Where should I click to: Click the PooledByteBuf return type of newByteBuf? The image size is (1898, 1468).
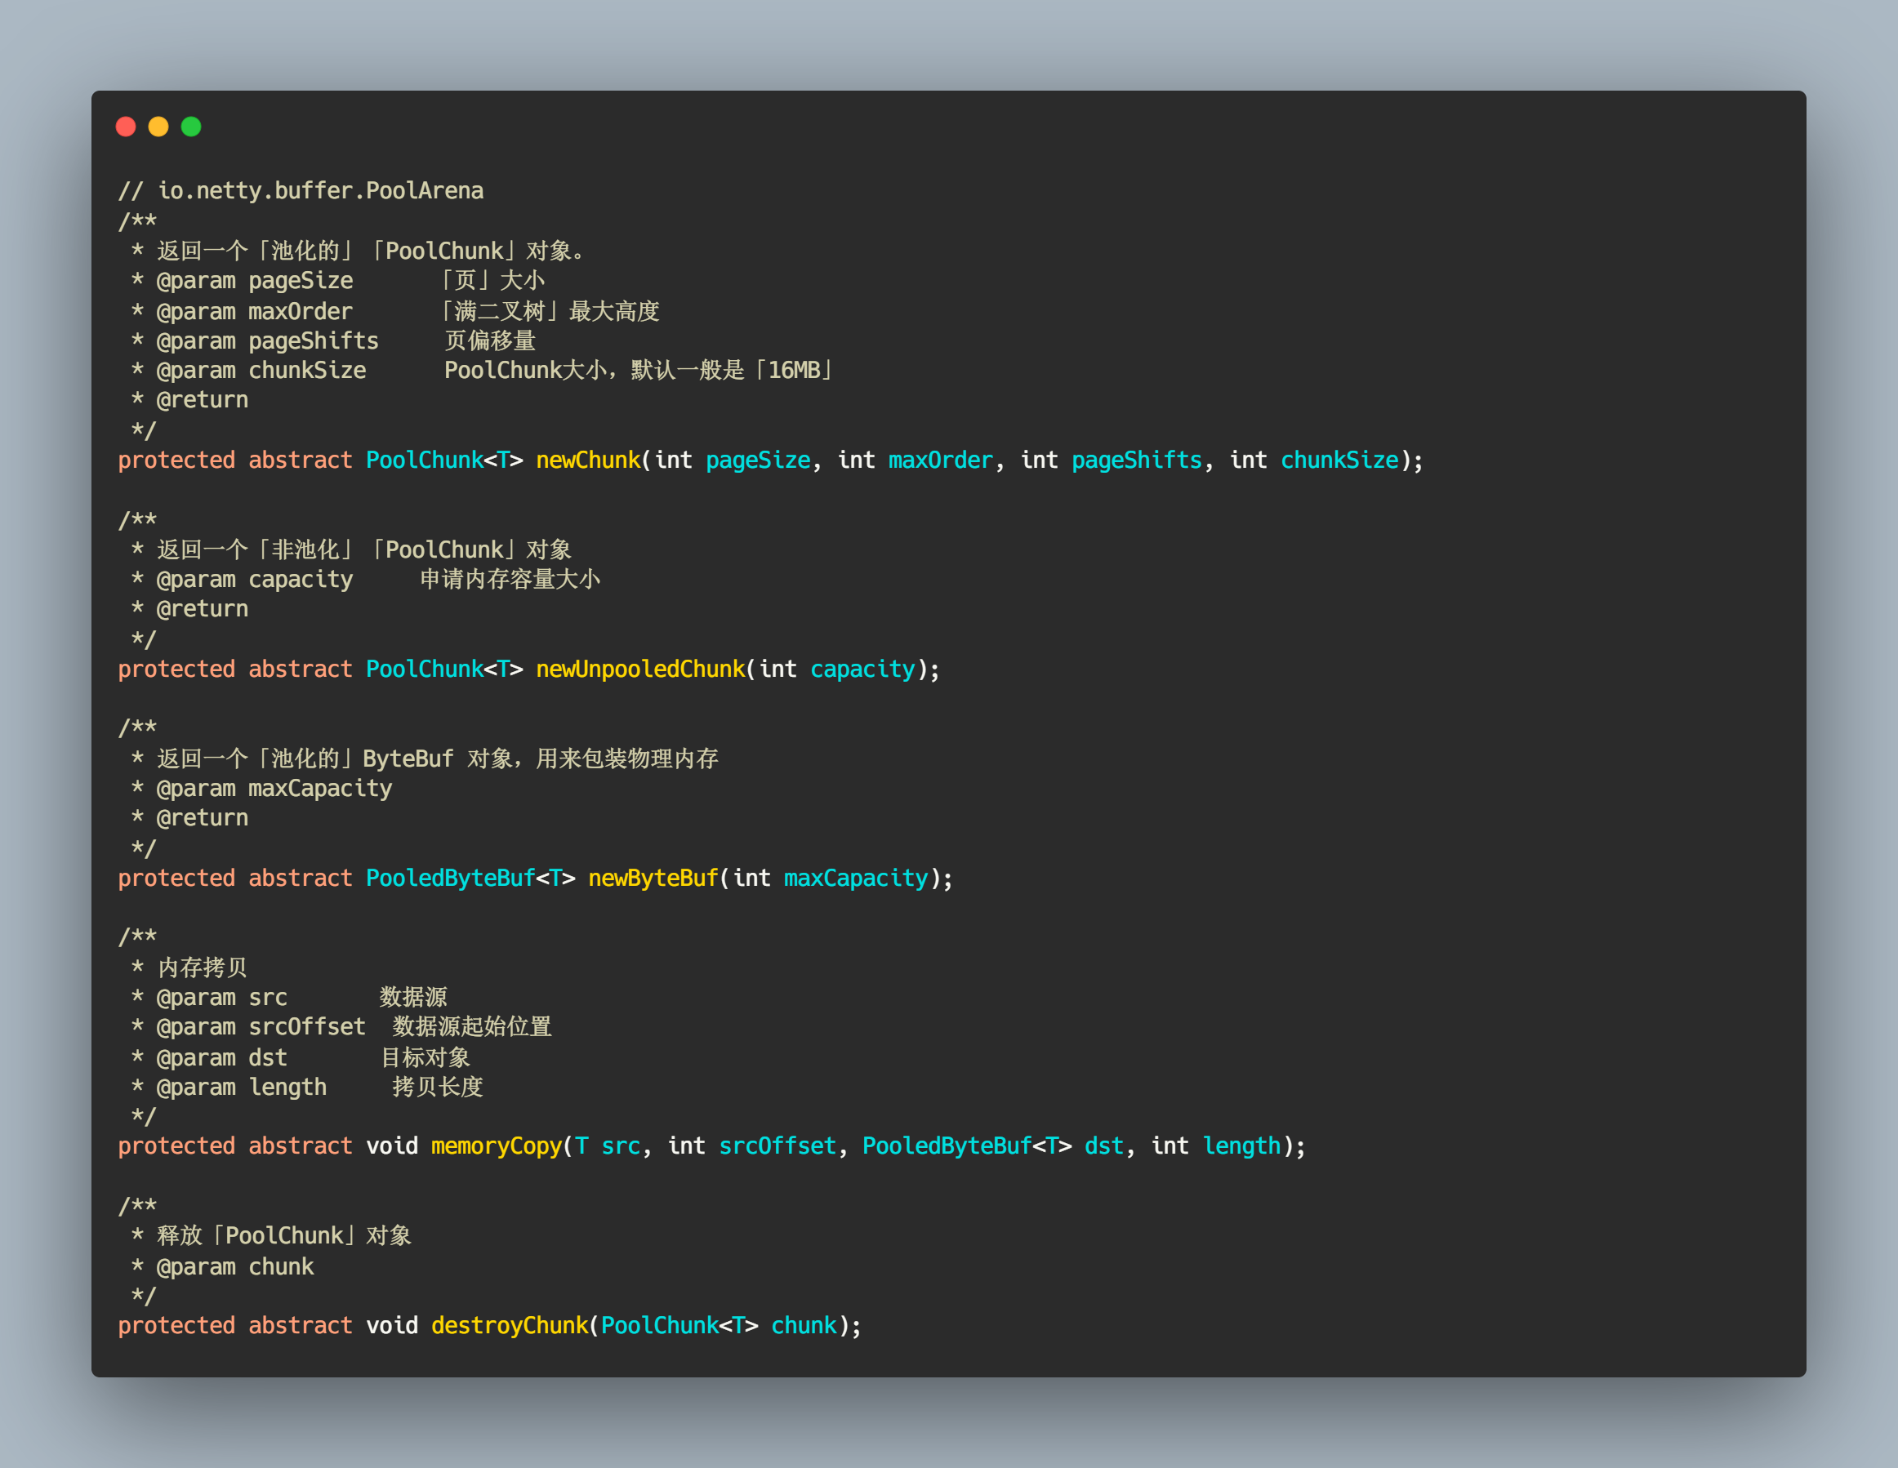coord(450,879)
